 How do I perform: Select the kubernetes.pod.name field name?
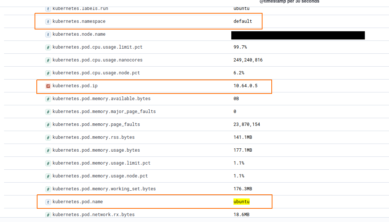[x=78, y=202]
